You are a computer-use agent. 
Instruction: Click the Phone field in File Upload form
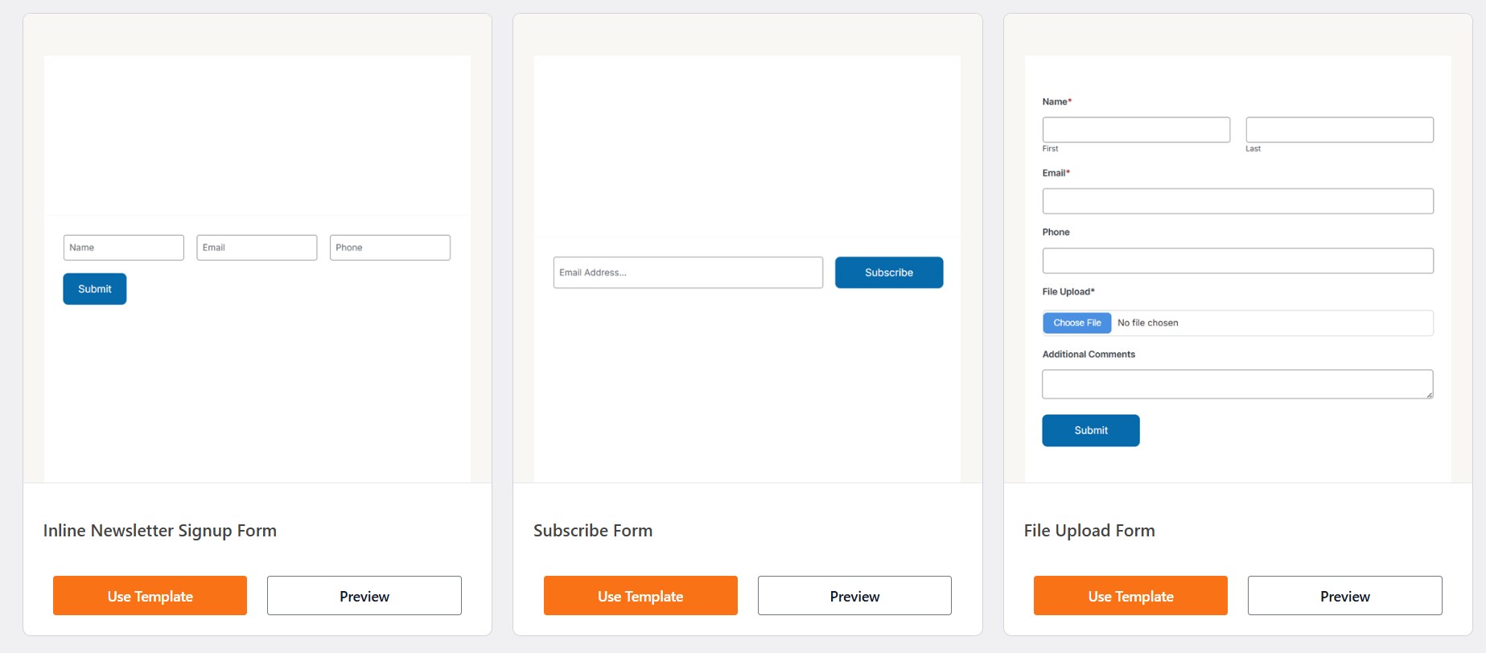coord(1237,261)
